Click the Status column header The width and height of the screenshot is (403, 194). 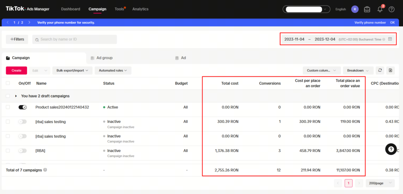[109, 83]
